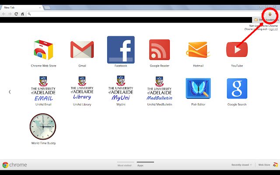Open the YouTube app icon
Image resolution: width=280 pixels, height=175 pixels.
237,49
